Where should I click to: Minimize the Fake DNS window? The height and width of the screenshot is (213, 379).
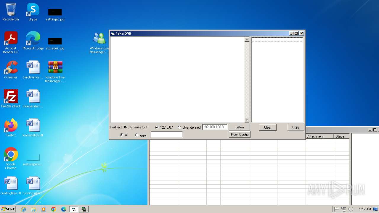click(291, 33)
